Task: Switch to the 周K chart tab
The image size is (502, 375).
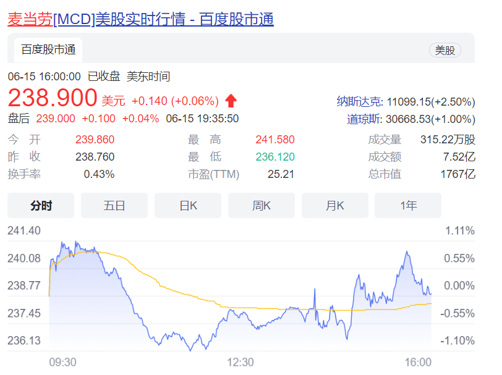Action: click(x=262, y=206)
